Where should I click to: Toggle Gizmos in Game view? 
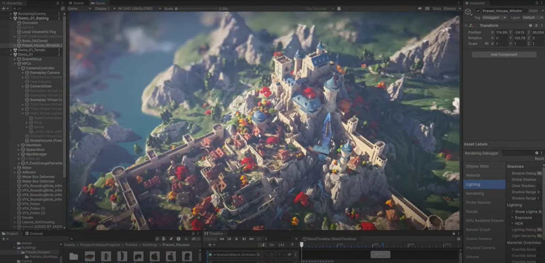pos(450,8)
